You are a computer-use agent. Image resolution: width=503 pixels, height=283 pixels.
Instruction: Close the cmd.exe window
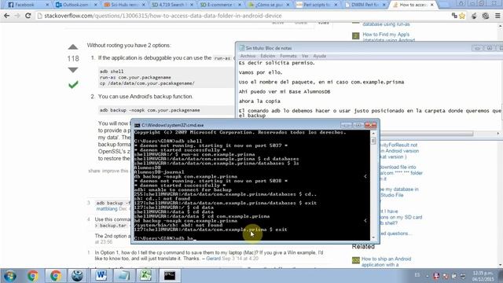click(370, 125)
